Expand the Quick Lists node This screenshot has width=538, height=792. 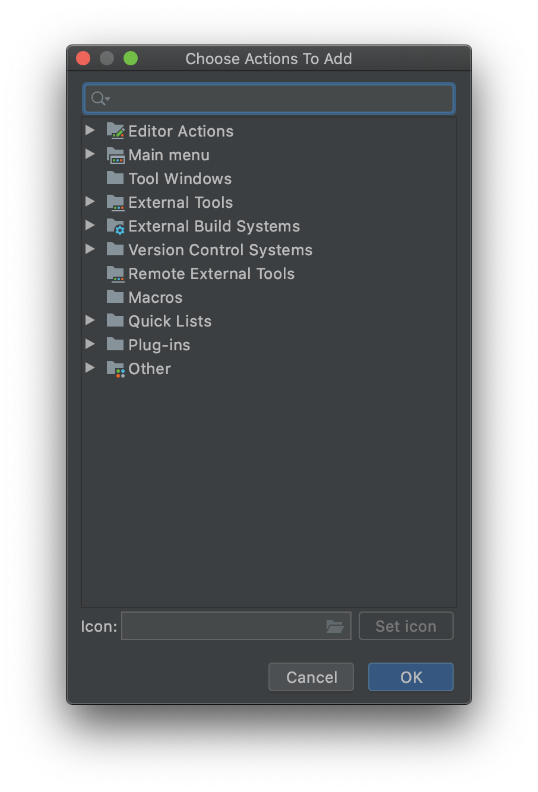pos(90,320)
